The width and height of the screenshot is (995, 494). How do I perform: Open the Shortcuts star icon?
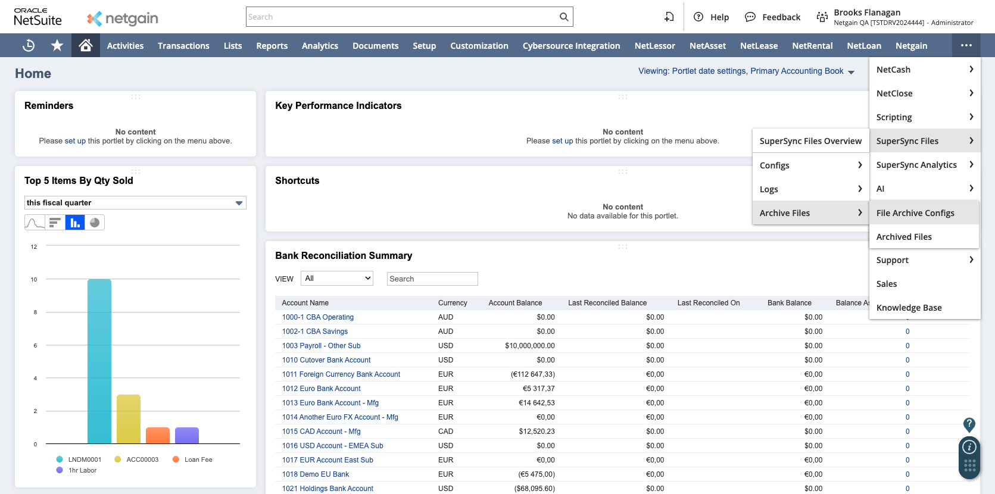pyautogui.click(x=57, y=46)
